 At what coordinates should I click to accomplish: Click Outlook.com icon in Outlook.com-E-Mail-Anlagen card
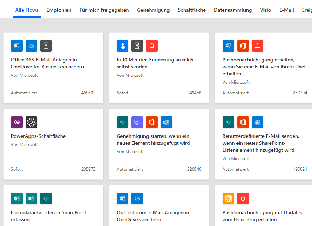123,199
